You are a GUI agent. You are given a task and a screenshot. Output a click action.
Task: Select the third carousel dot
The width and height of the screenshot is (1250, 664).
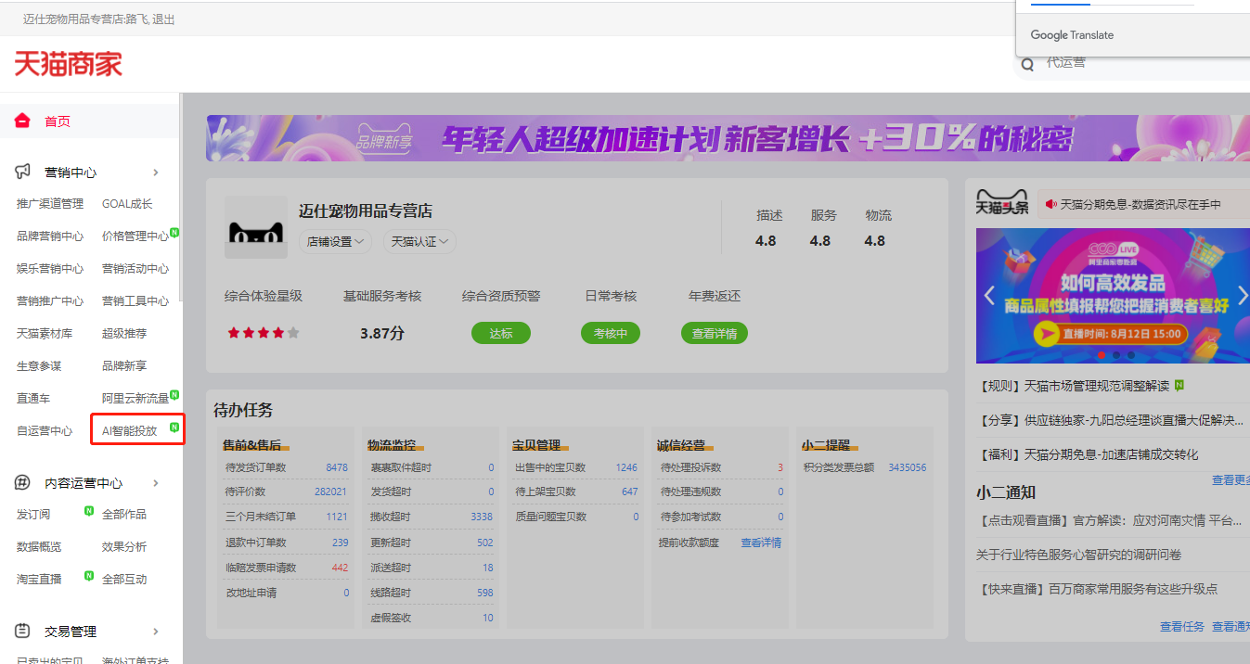tap(1131, 354)
